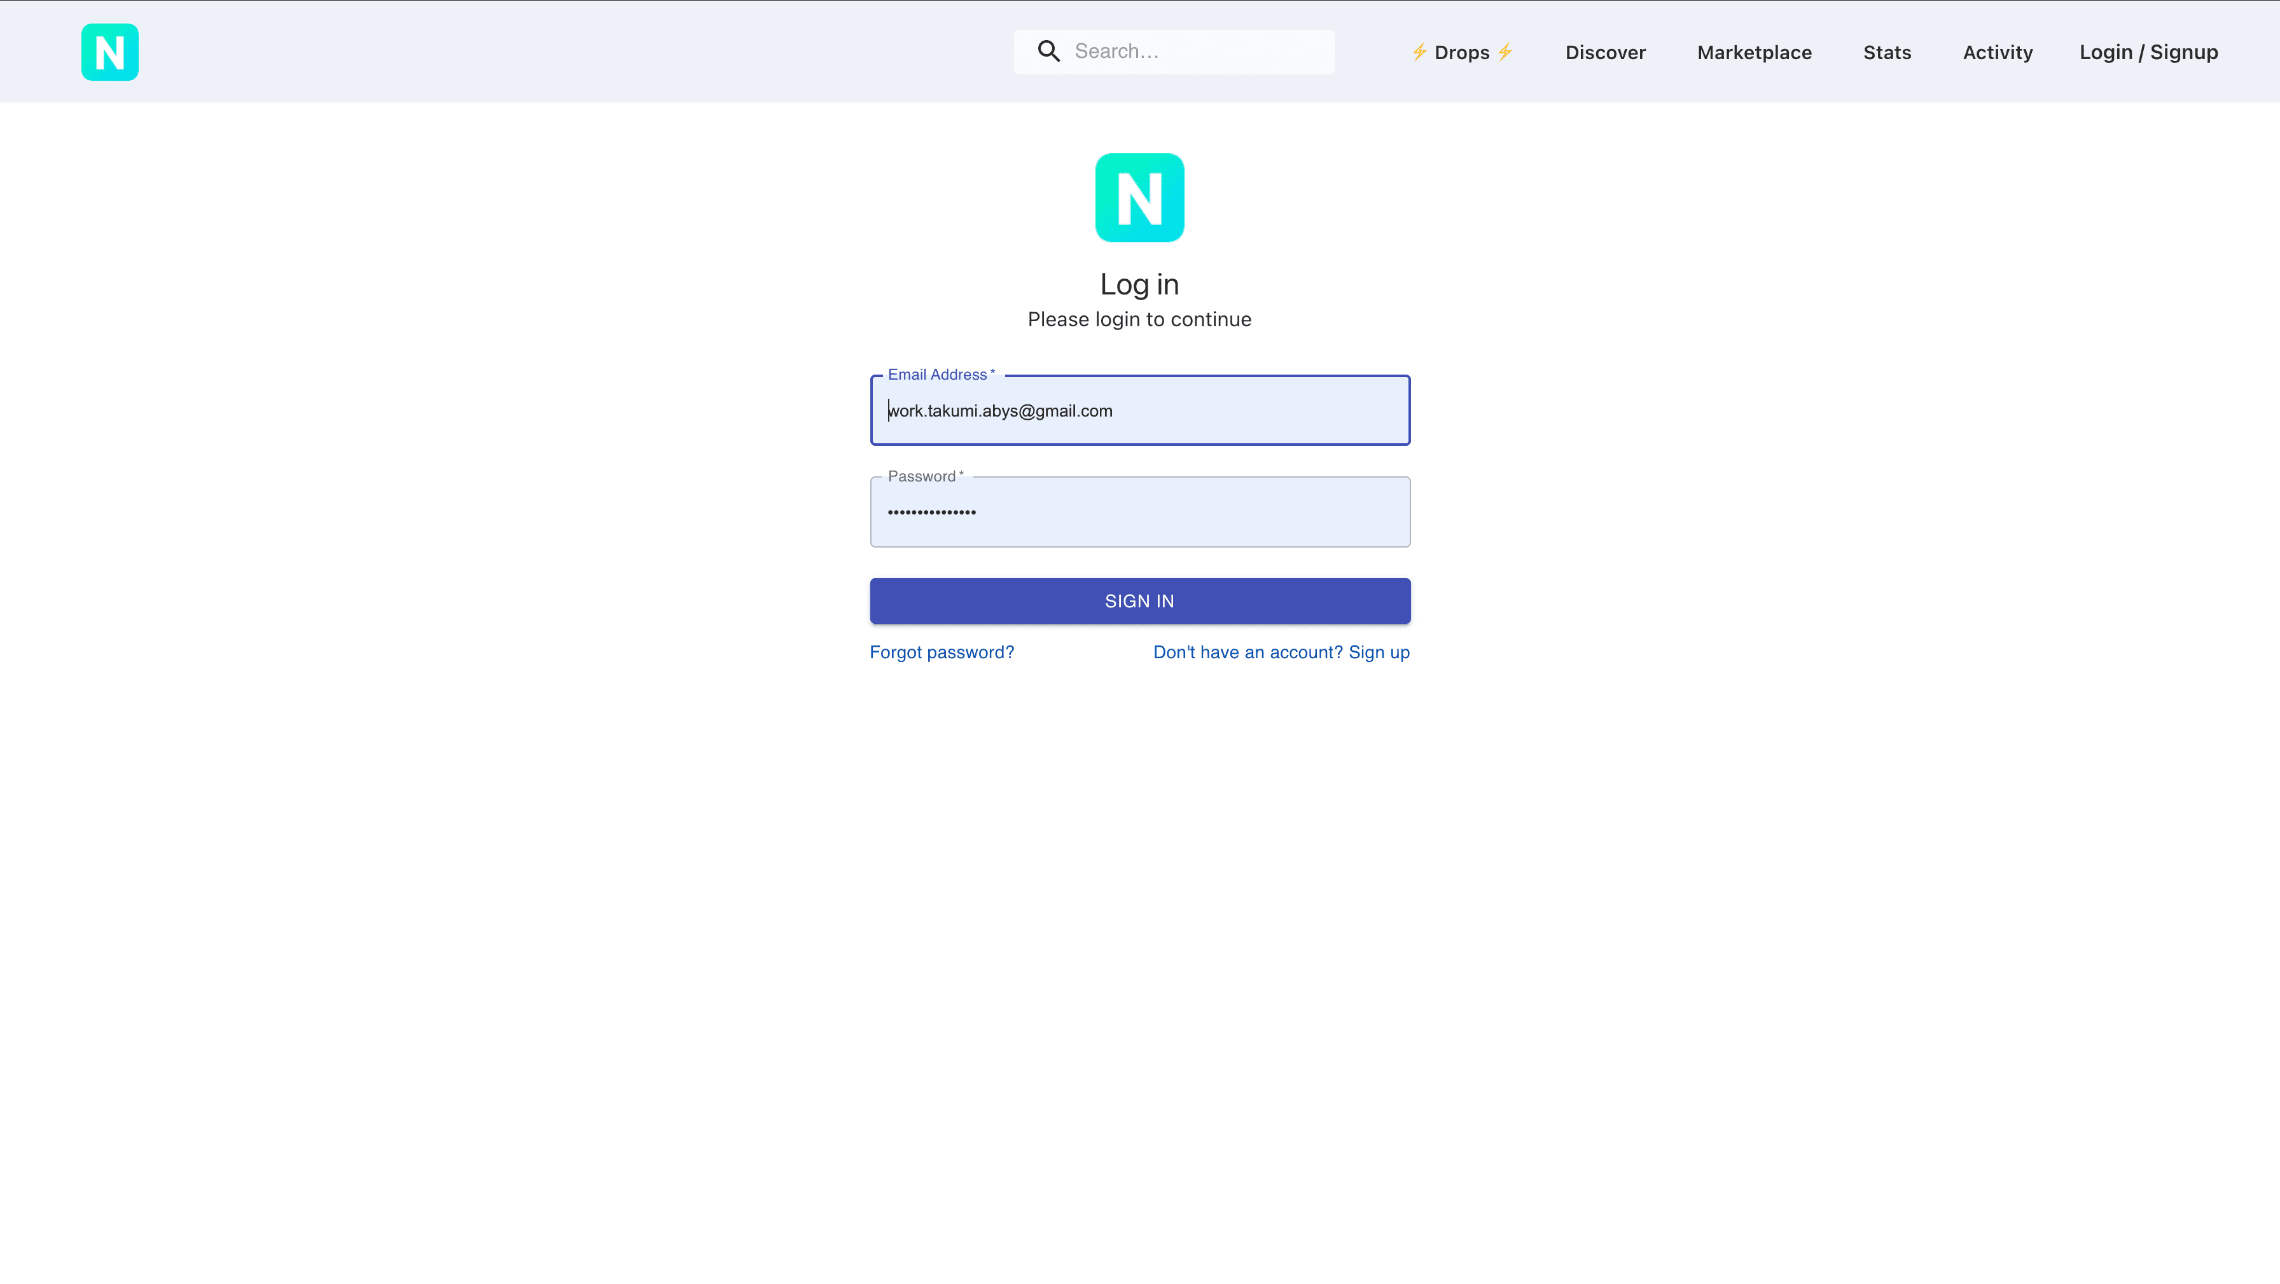The height and width of the screenshot is (1284, 2280).
Task: Open the Forgot password link
Action: [x=942, y=652]
